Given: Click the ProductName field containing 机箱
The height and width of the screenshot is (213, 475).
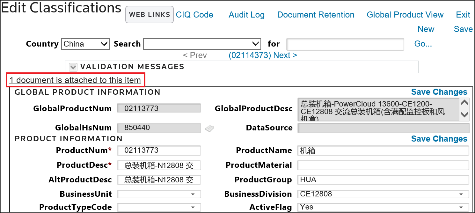Looking at the screenshot, I should pos(383,151).
